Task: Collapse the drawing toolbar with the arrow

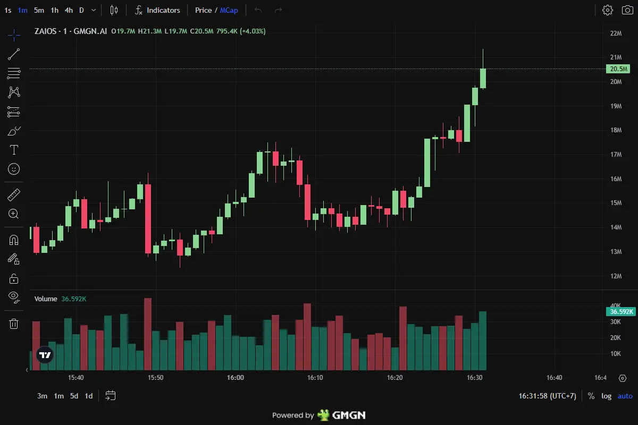Action: click(27, 369)
